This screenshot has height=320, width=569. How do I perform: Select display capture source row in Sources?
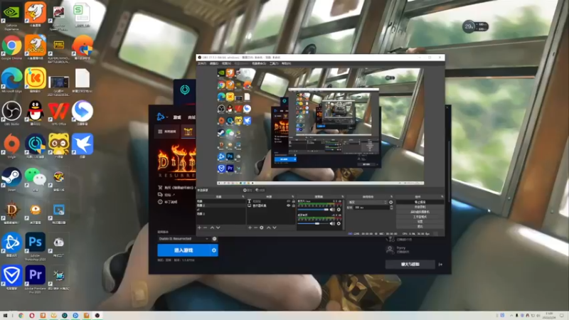[x=272, y=206]
